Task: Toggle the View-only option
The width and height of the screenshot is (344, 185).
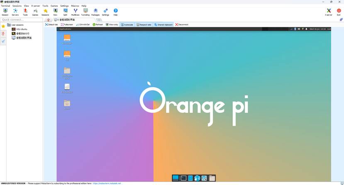Action: (x=112, y=24)
